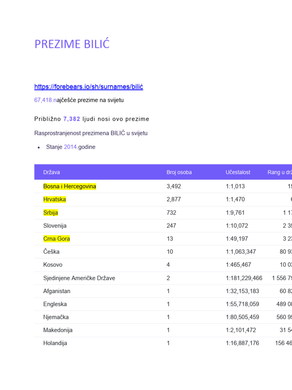This screenshot has height=390, width=292.
Task: Select 'Sjedinjene Američke Države' row label
Action: [x=79, y=278]
